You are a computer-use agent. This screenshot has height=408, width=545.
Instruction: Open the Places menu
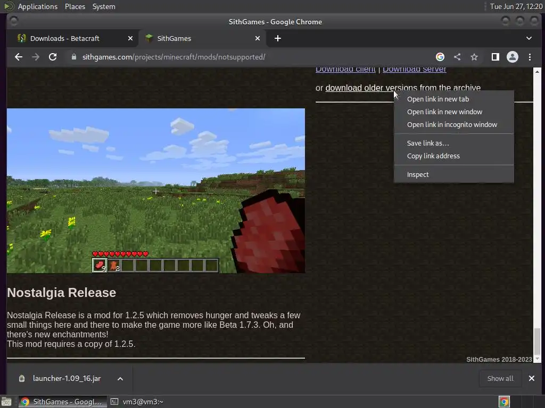pyautogui.click(x=75, y=6)
